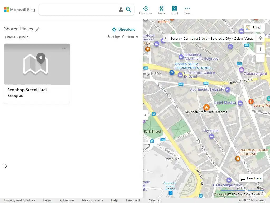Select Centralna Srbija in the breadcrumb

195,39
